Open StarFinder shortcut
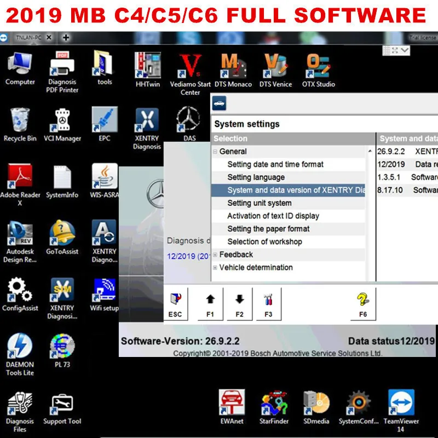Viewport: 438px width, 438px height. coord(274,403)
